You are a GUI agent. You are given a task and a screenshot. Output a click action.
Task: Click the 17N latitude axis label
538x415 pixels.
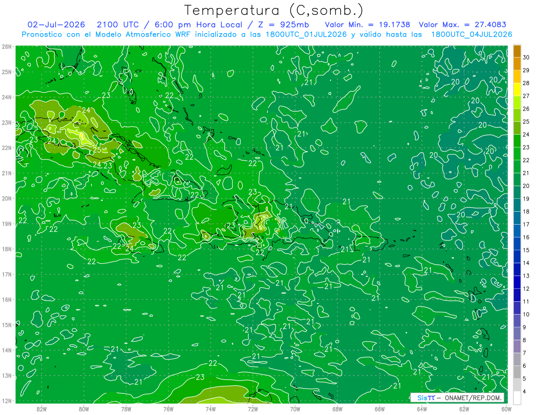click(6, 274)
